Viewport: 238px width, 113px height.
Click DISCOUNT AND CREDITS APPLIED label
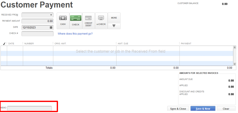click(192, 93)
